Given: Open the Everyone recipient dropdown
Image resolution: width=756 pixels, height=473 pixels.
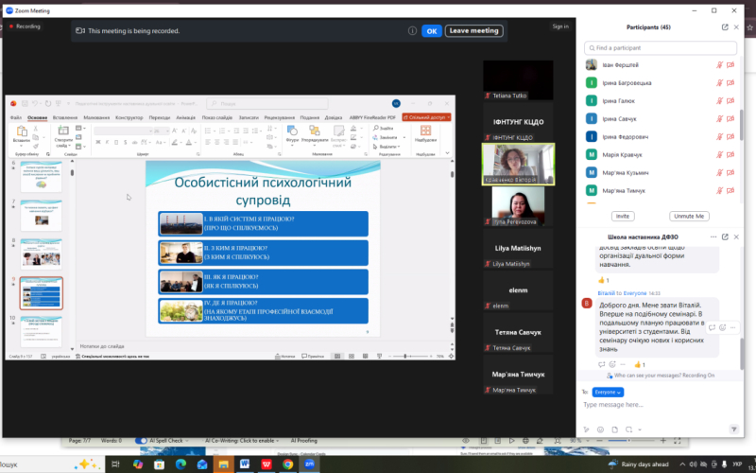Looking at the screenshot, I should 608,393.
